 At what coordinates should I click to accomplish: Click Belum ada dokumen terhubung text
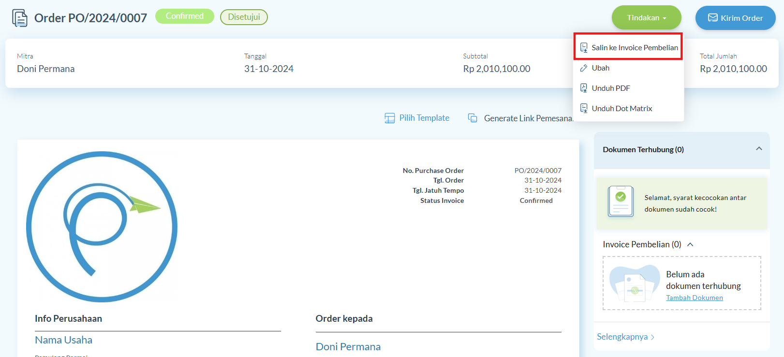pyautogui.click(x=703, y=280)
